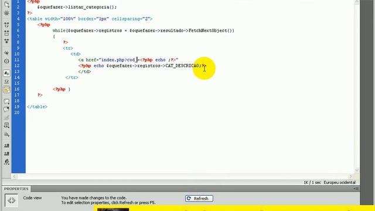375x211 pixels.
Task: Click the vertical scrollbar up arrow
Action: 357,2
